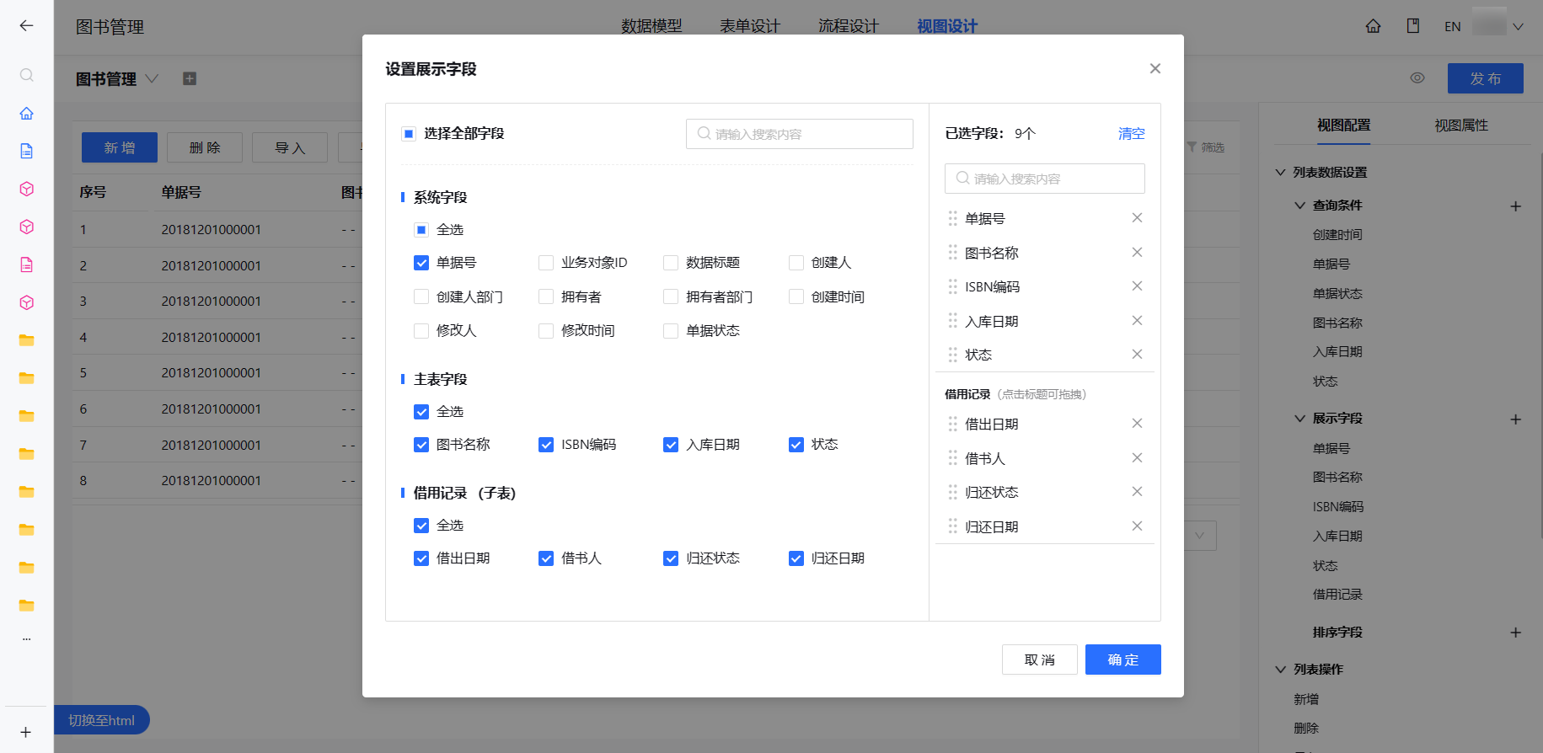Check the 创建时间 field checkbox in the dialog
Image resolution: width=1543 pixels, height=753 pixels.
click(796, 296)
